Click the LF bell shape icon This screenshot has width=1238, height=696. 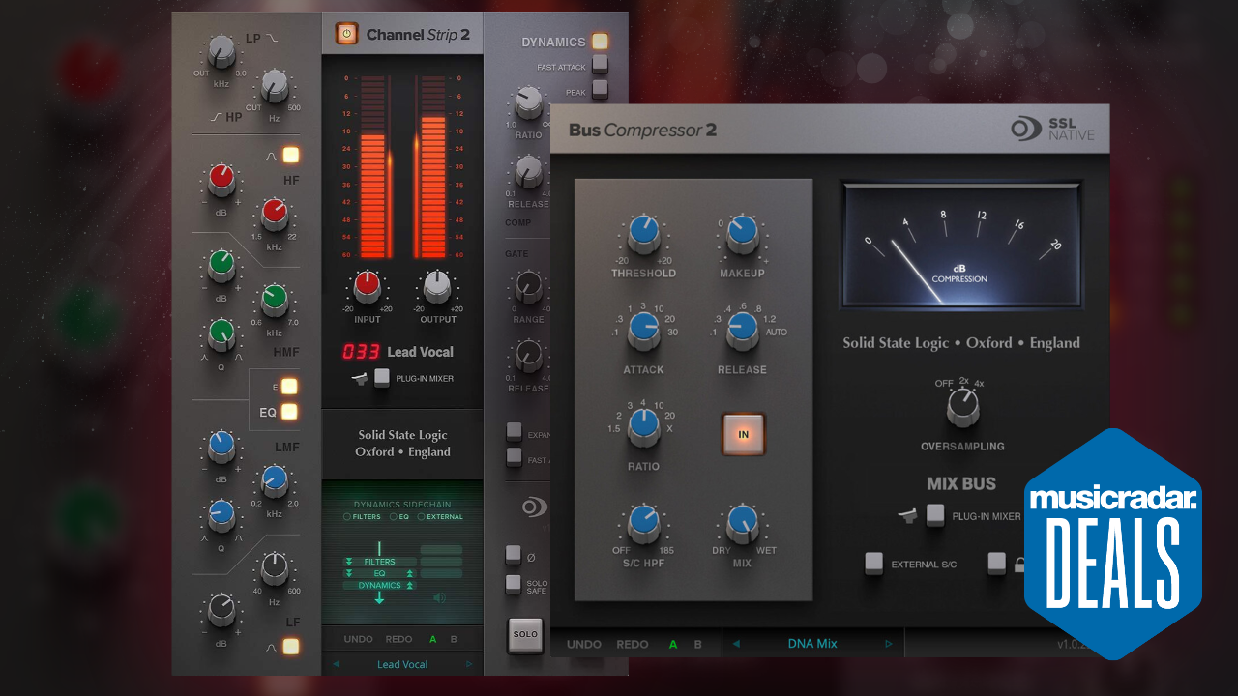272,646
